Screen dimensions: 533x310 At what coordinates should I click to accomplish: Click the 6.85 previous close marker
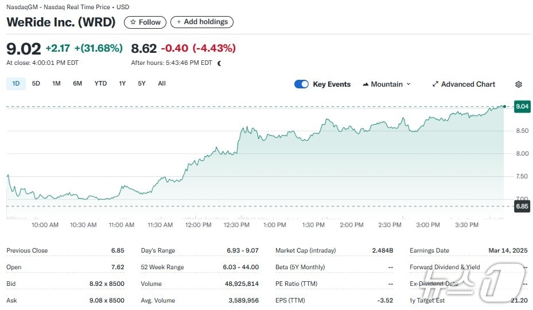pos(522,207)
